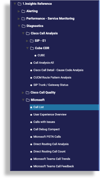The height and width of the screenshot is (180, 100).
Task: Select the Diagnostics folder label
Action: [35, 26]
